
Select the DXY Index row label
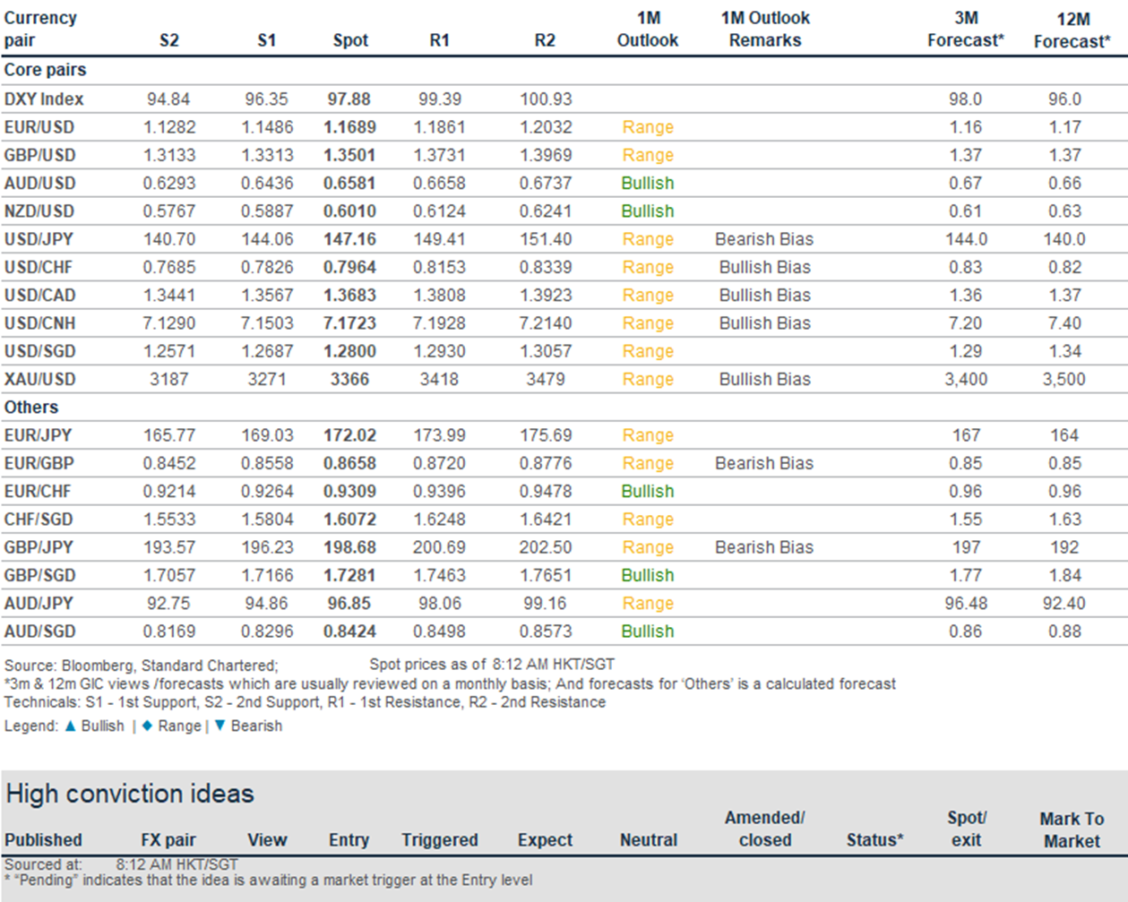point(44,99)
